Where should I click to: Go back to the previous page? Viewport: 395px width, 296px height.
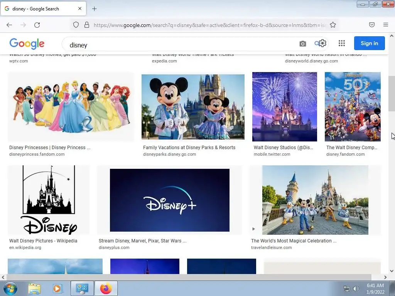click(9, 25)
